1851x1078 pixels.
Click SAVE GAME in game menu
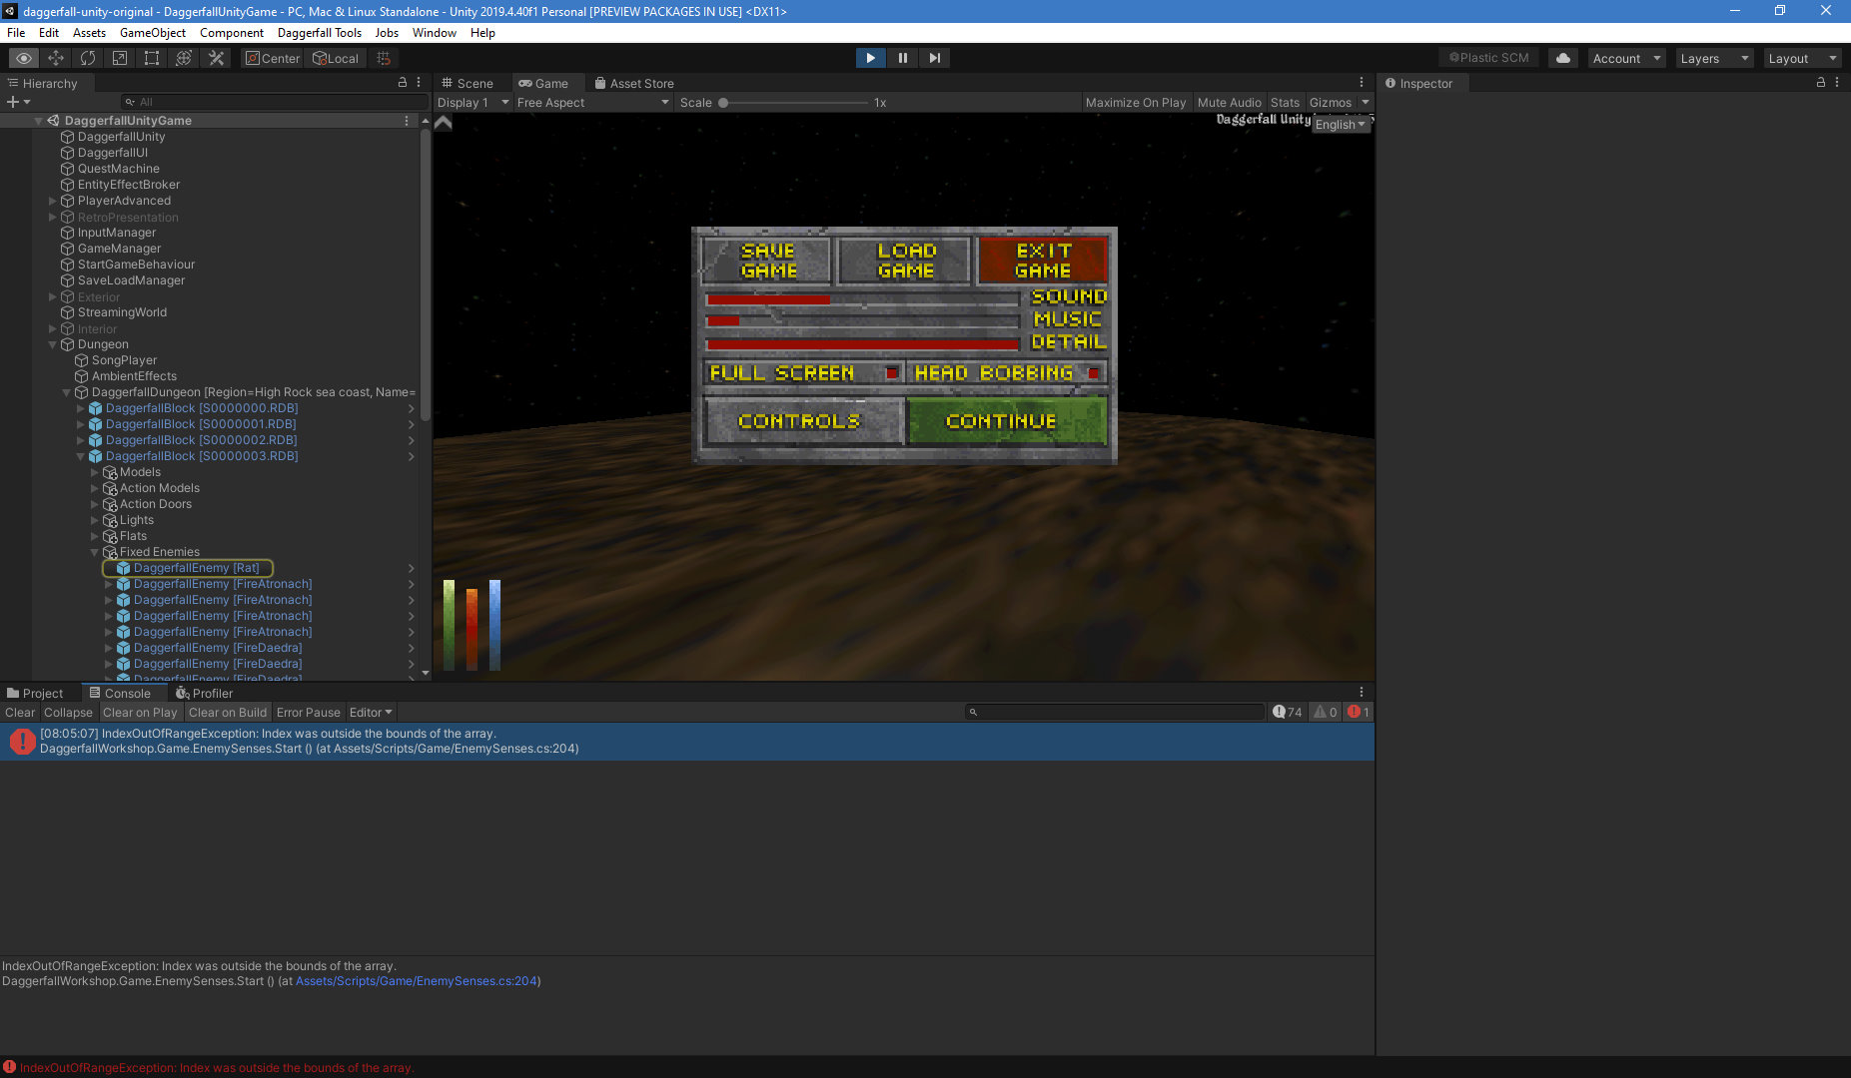point(767,261)
